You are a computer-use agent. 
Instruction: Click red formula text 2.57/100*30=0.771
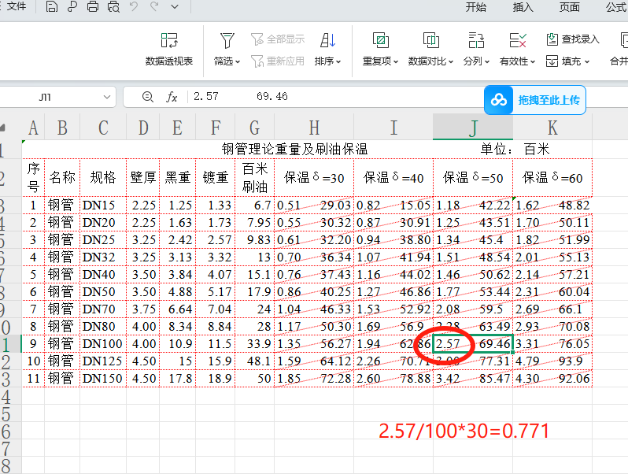click(464, 431)
